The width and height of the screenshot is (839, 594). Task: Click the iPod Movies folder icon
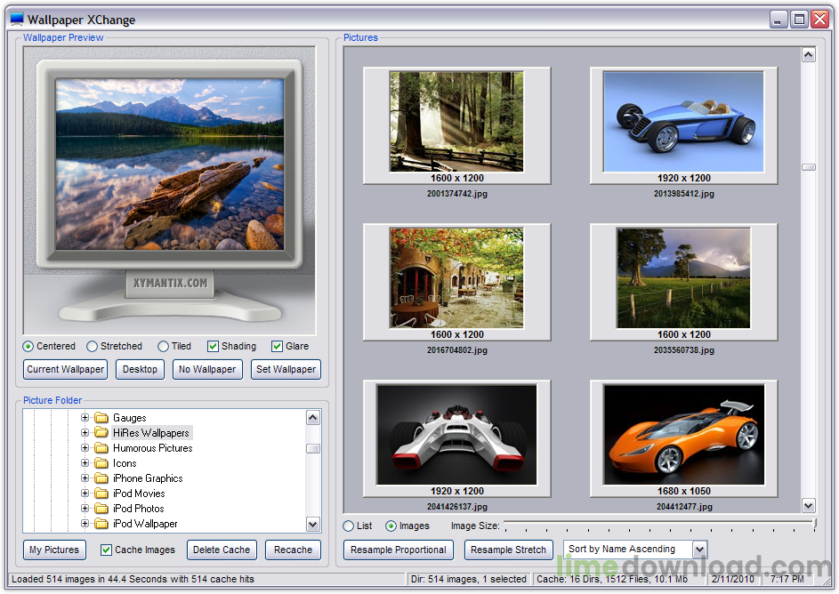[101, 494]
